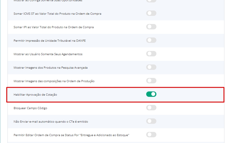This screenshot has width=231, height=143.
Task: Click the Mostrar ao Usuário Somente Seus Agendamentos text
Action: [x=48, y=54]
